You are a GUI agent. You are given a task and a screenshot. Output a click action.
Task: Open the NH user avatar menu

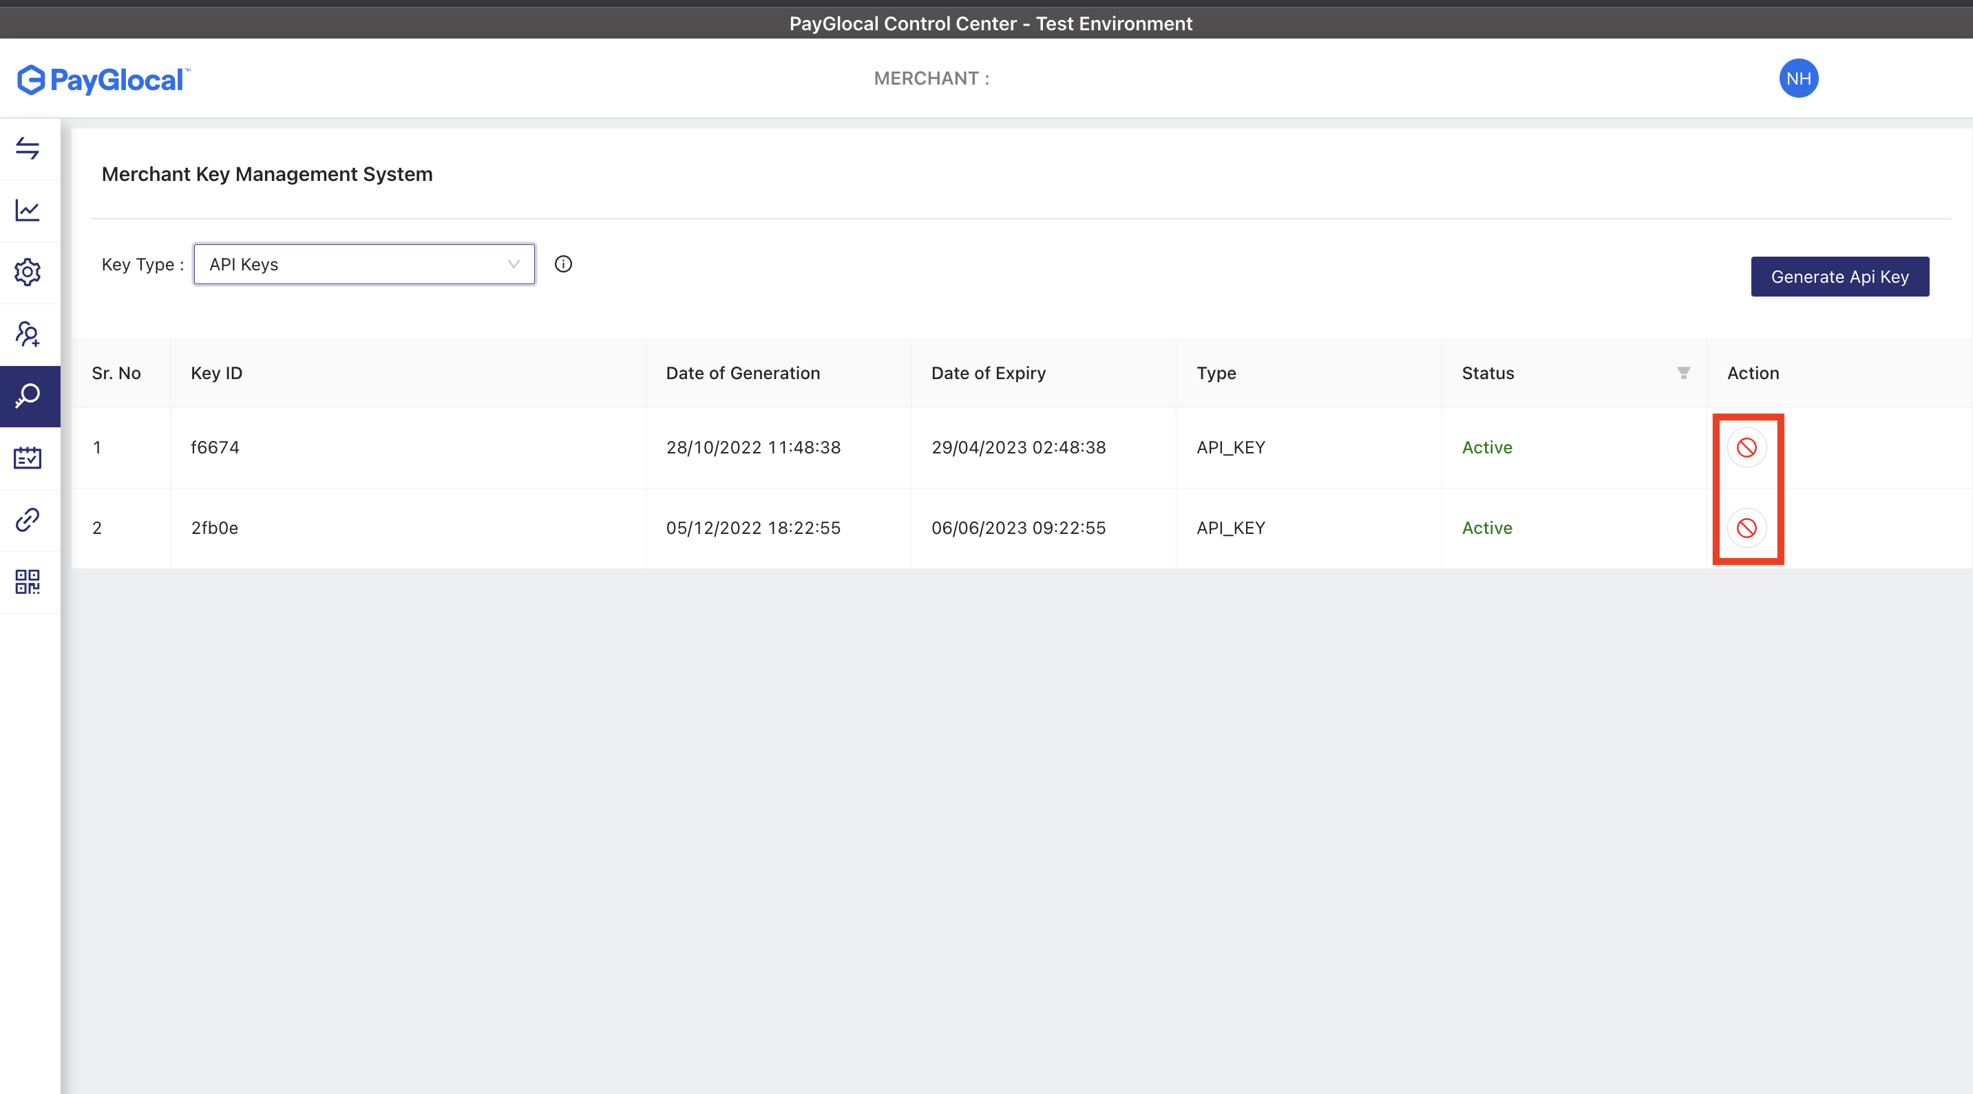point(1797,78)
